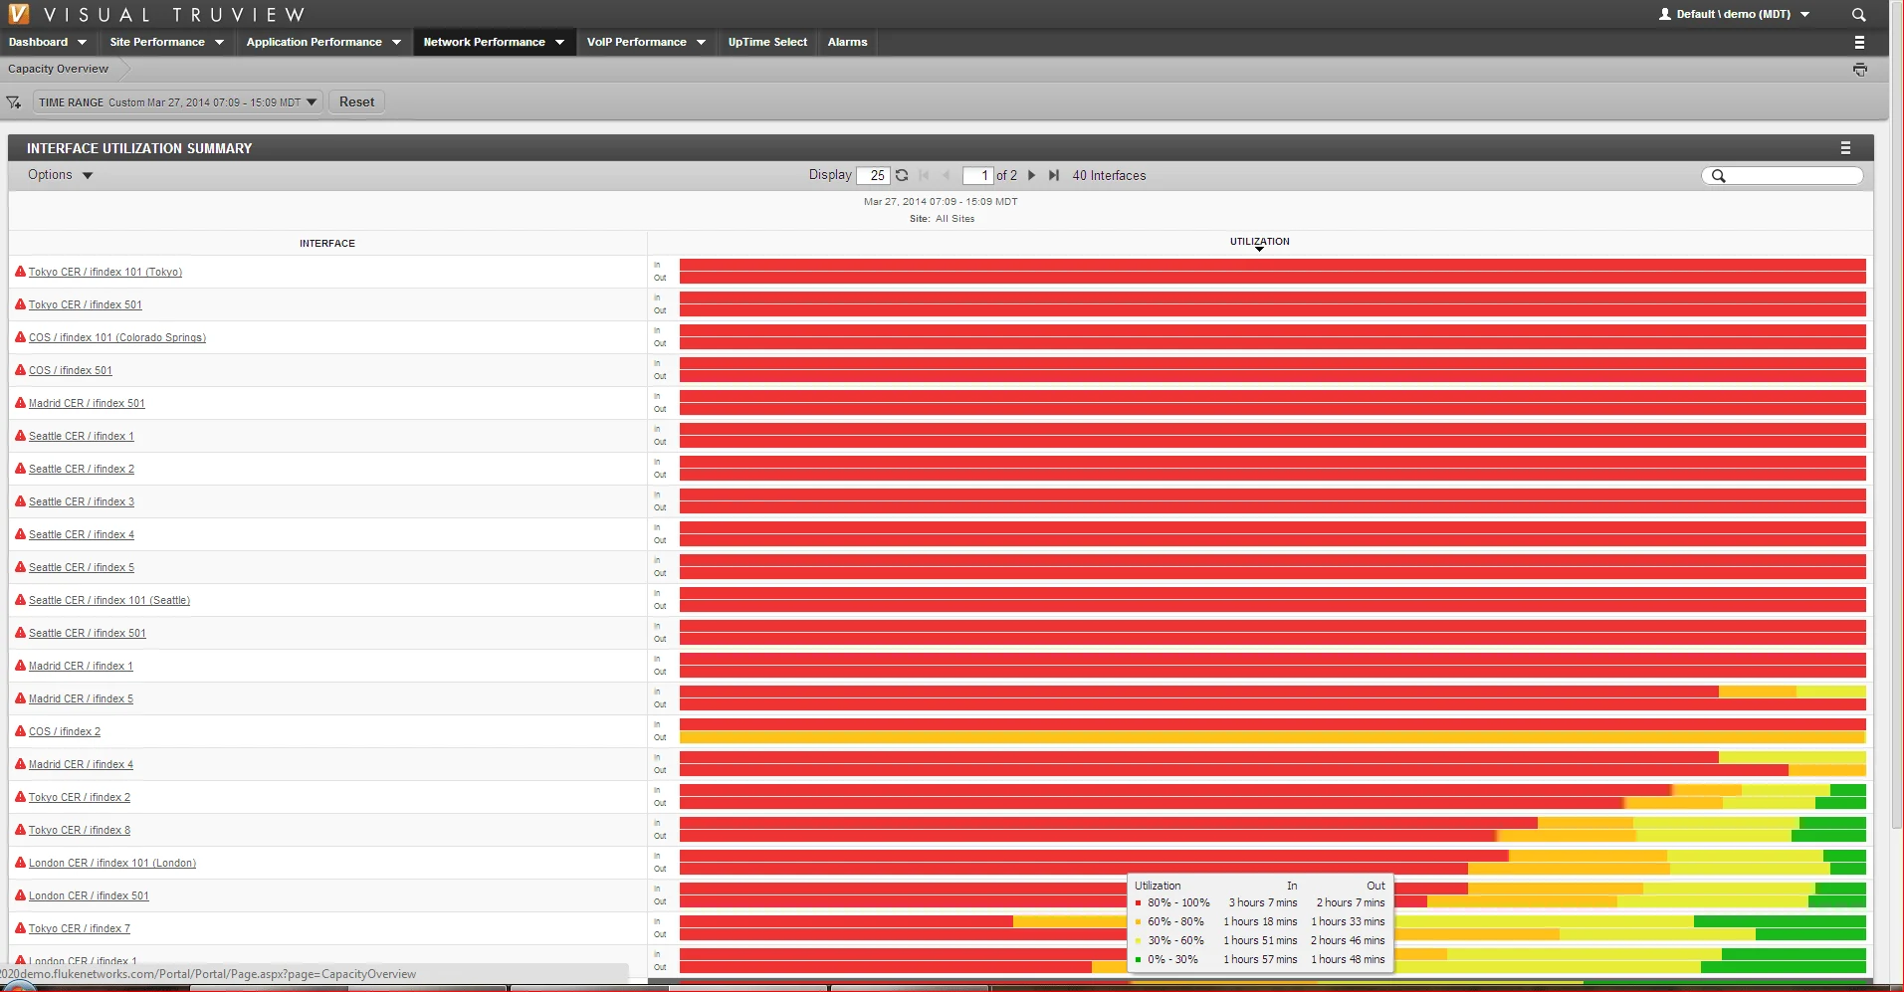Click alarm icon beside COS ifindex 501
The width and height of the screenshot is (1904, 992).
click(20, 369)
